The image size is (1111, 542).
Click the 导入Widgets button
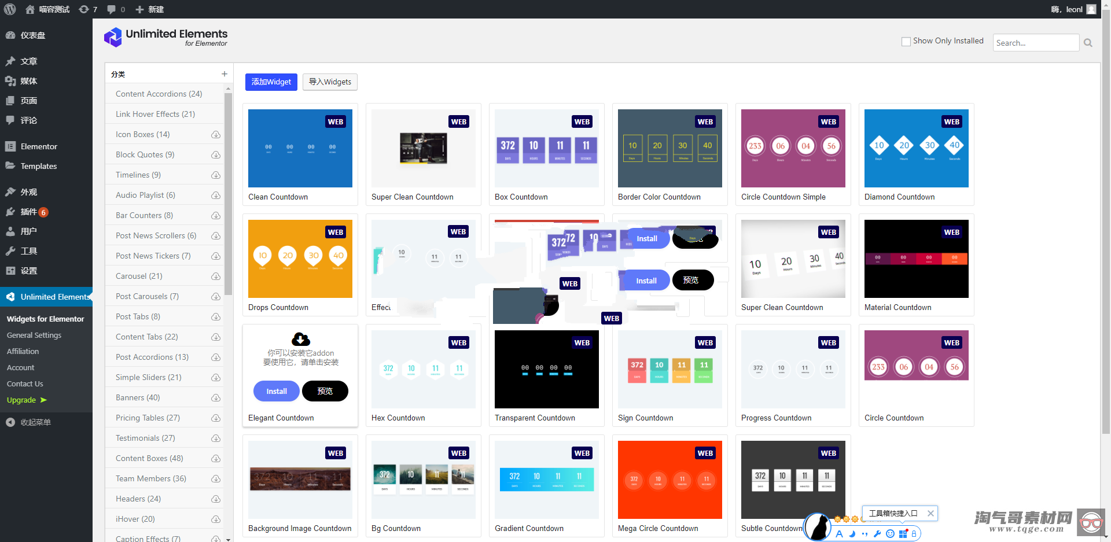pos(330,82)
